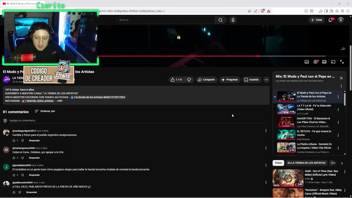The width and height of the screenshot is (352, 198).
Task: Play DoctOR TIVA El Bananero playlist video
Action: [286, 122]
